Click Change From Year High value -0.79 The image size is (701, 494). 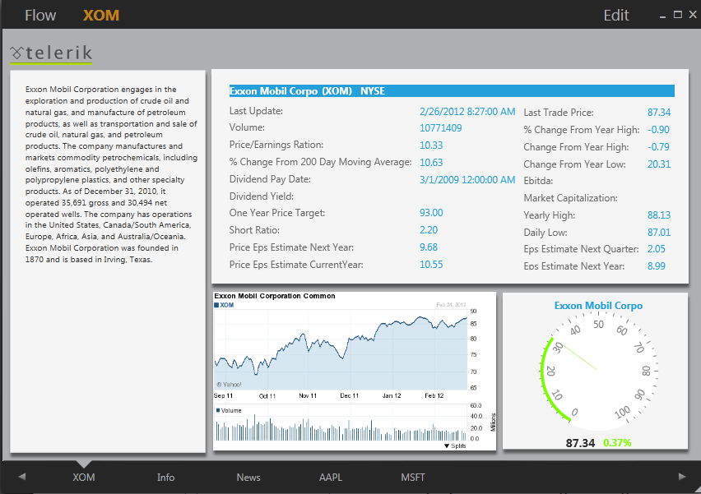658,147
